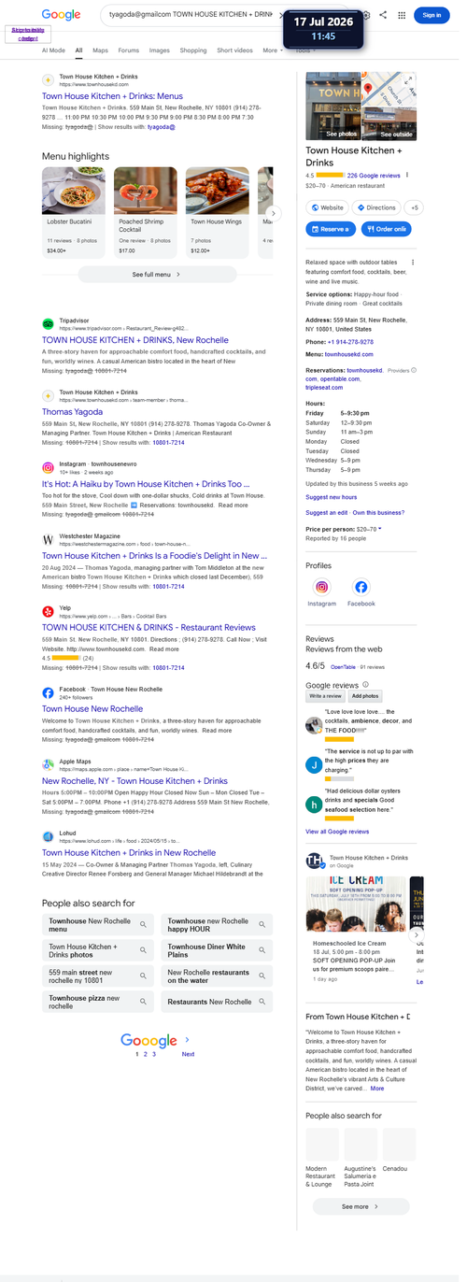Open the Instagram profile icon

(x=321, y=587)
